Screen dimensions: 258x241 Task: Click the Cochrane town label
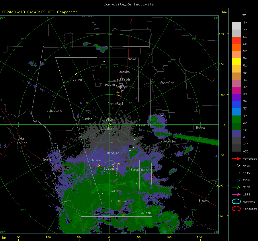pos(94,160)
